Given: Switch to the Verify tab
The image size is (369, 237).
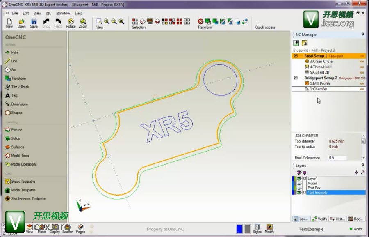Looking at the screenshot, I should [319, 219].
